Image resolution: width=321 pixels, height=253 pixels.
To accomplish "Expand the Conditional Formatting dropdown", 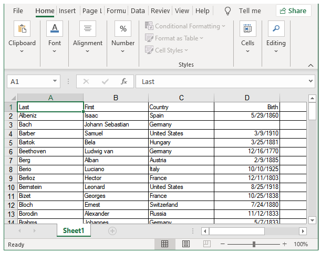I will point(223,26).
